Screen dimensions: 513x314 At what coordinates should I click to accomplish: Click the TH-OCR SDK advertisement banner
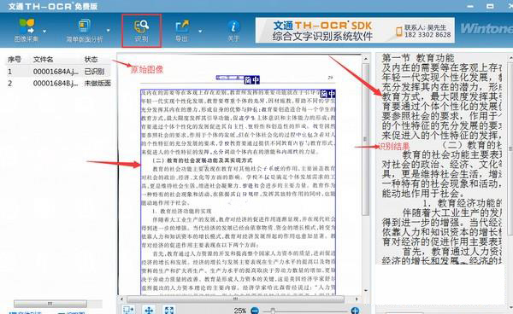[x=355, y=31]
